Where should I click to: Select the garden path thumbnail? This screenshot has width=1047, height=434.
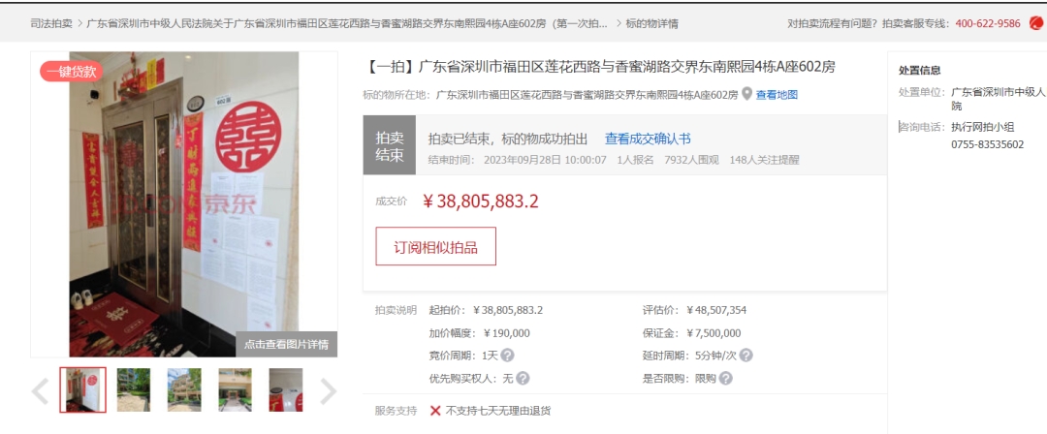pyautogui.click(x=134, y=390)
